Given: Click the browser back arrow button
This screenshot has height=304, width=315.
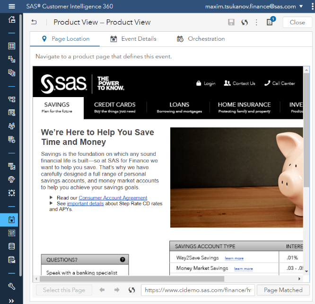Looking at the screenshot, I should (x=102, y=290).
